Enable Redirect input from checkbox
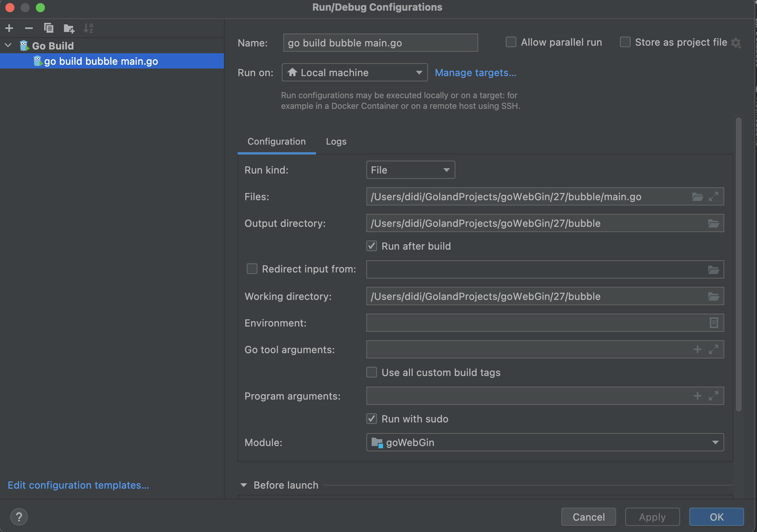 coord(252,269)
